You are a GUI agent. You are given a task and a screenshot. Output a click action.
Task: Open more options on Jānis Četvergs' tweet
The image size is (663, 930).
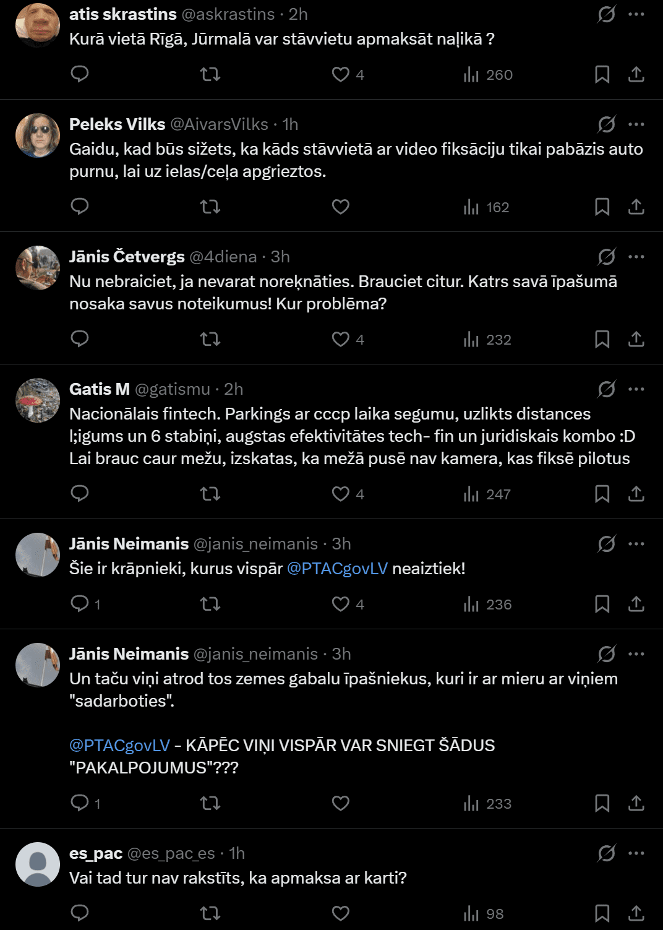click(x=636, y=257)
